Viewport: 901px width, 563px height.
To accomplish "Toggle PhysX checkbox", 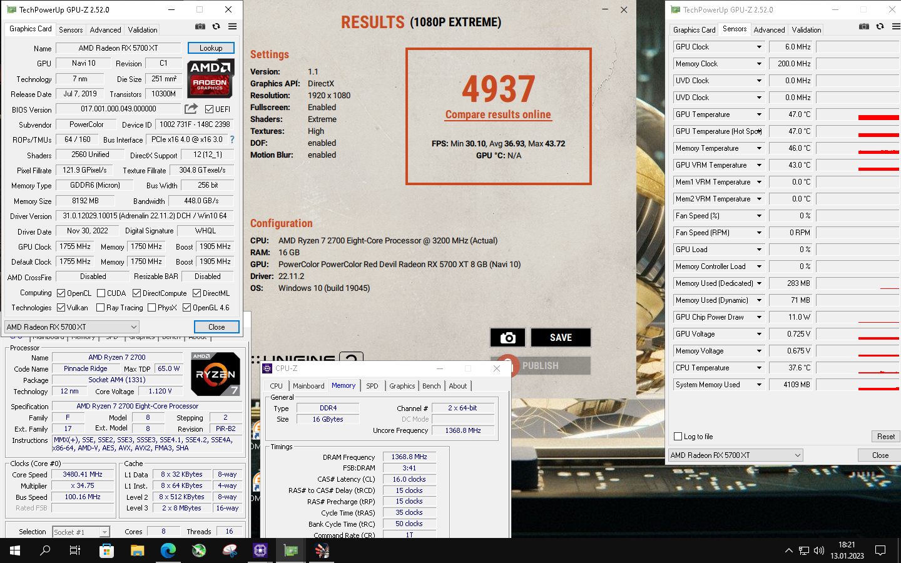I will coord(151,308).
